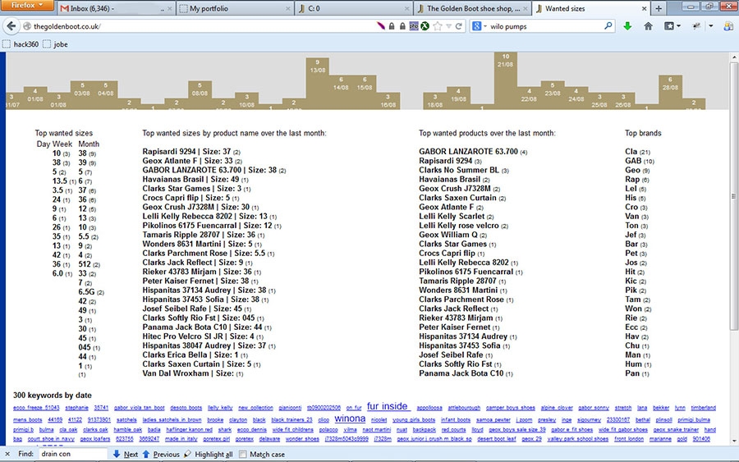The image size is (739, 462).
Task: Click the 28/08 chart bar showing 6
Action: [670, 92]
